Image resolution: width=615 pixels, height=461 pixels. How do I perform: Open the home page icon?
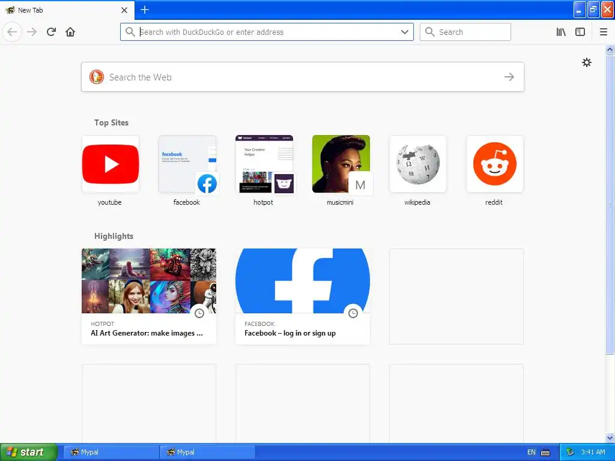(x=70, y=32)
